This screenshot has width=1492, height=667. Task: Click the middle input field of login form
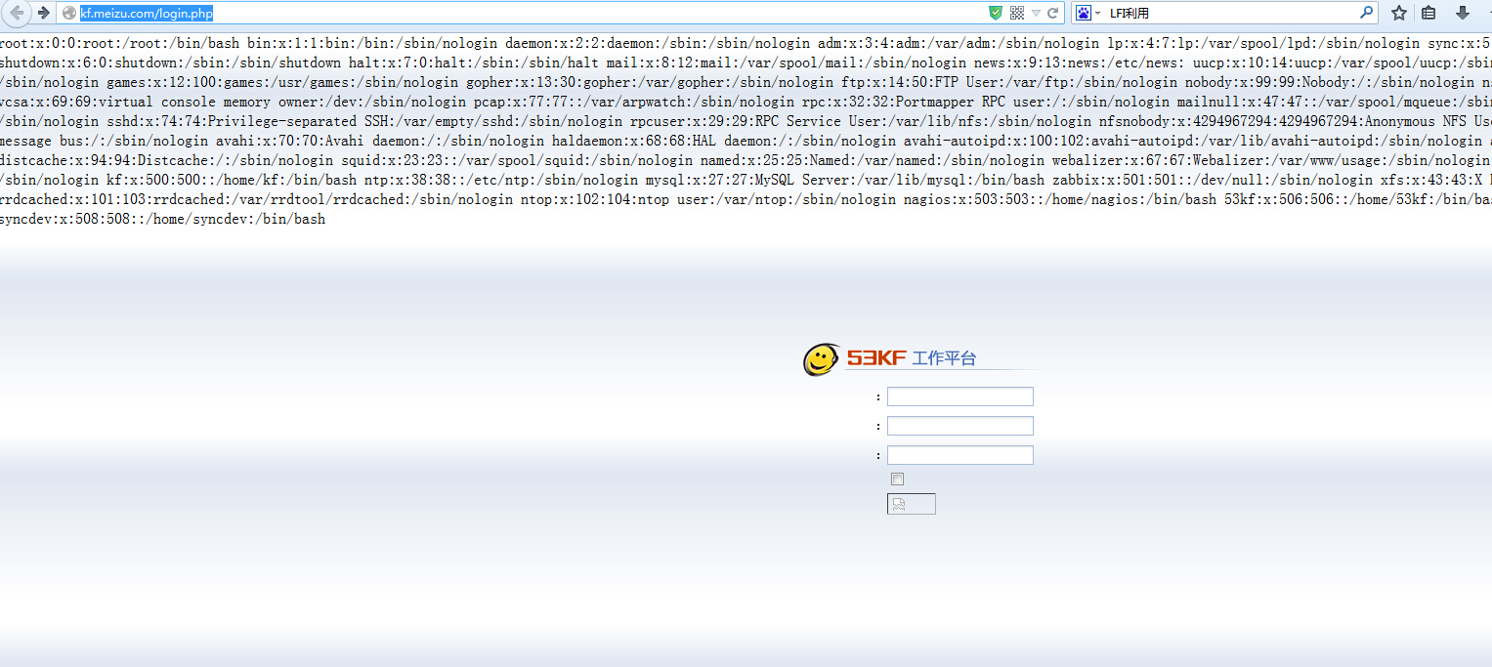[960, 426]
